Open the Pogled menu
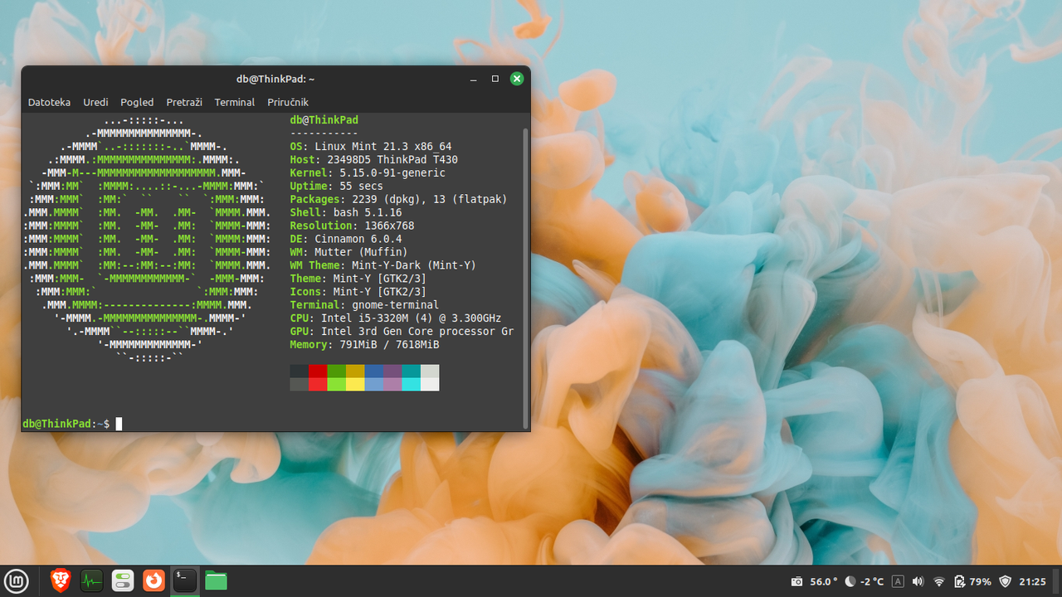Viewport: 1062px width, 597px height. tap(137, 102)
